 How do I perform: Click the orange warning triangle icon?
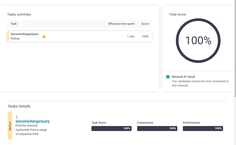pos(44,36)
